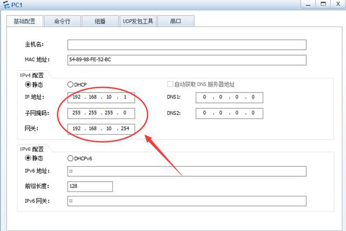Click the 前缀长度 field showing 128
Screen dimensions: 346x231
[x=90, y=187]
